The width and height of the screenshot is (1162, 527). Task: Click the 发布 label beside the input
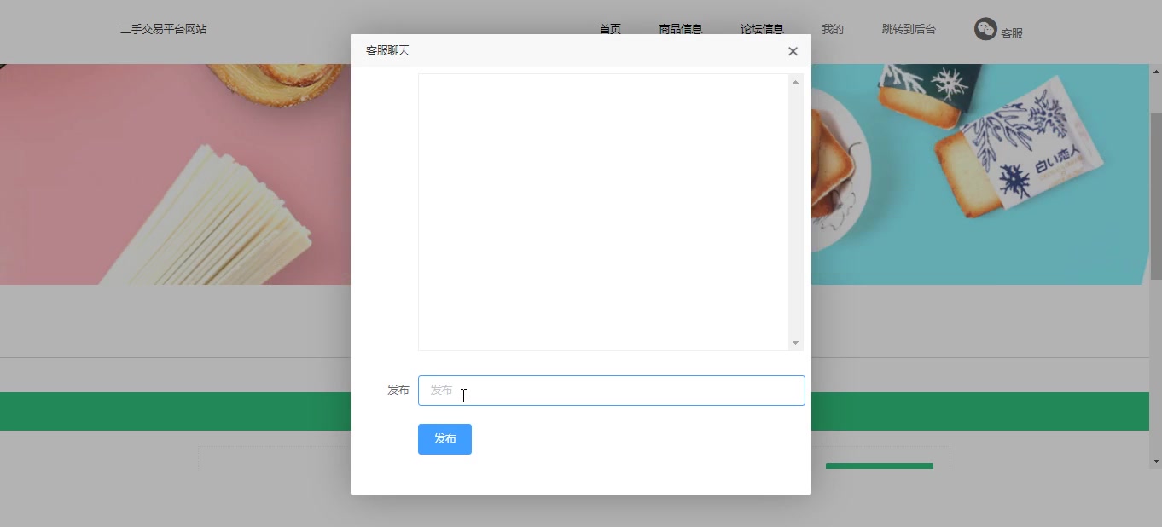click(398, 390)
